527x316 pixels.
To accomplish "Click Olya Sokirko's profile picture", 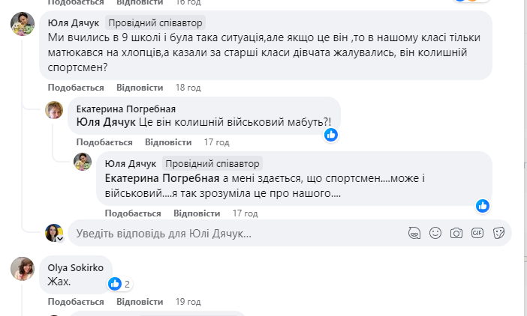I will click(22, 269).
